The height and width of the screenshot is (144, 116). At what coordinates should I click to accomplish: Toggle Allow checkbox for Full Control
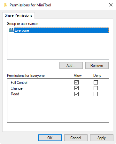(x=76, y=83)
